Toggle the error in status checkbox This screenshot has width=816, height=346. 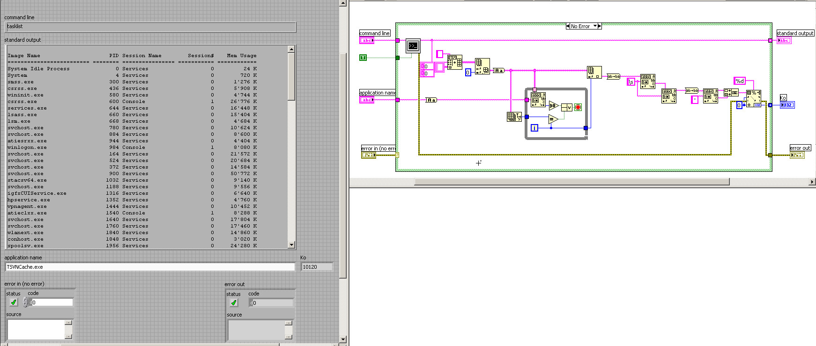point(14,302)
